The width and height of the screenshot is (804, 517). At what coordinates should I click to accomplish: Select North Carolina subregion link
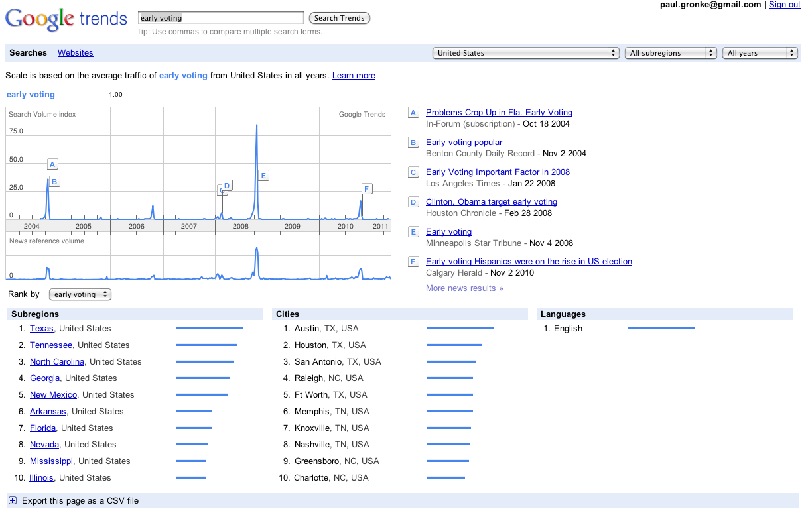(x=57, y=362)
